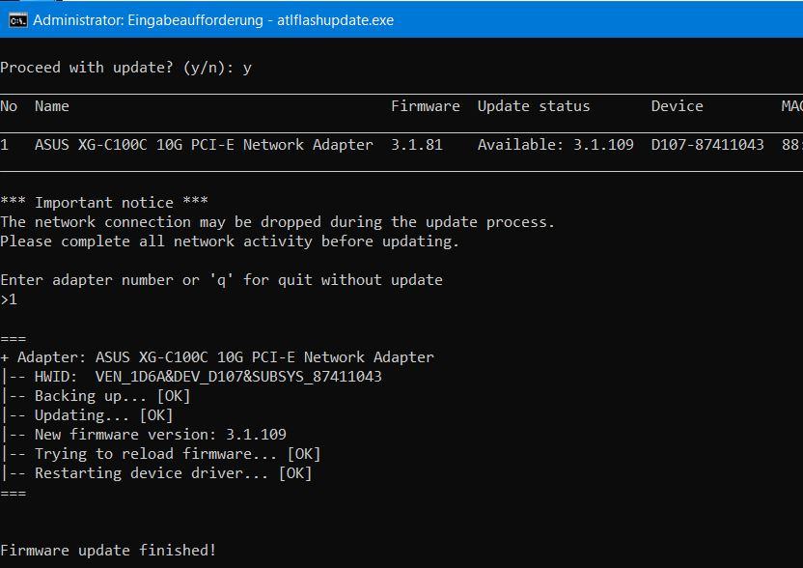Click the 'Available: 3.1.109' status text
Image resolution: width=803 pixels, height=568 pixels.
pyautogui.click(x=556, y=145)
